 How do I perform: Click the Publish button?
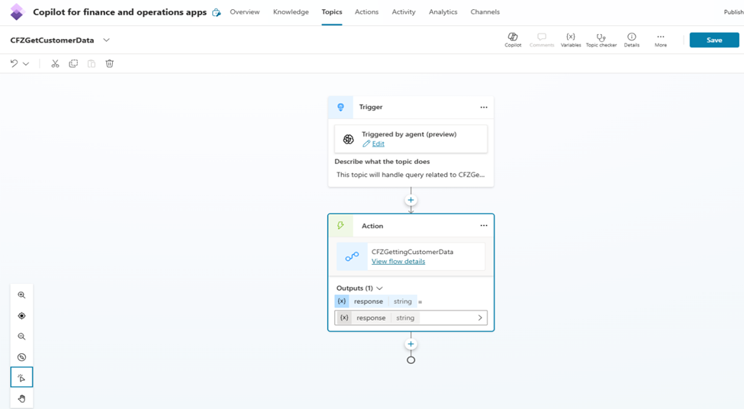tap(733, 12)
